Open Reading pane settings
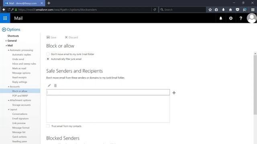Viewport: 257px width, 144px height. pyautogui.click(x=20, y=141)
